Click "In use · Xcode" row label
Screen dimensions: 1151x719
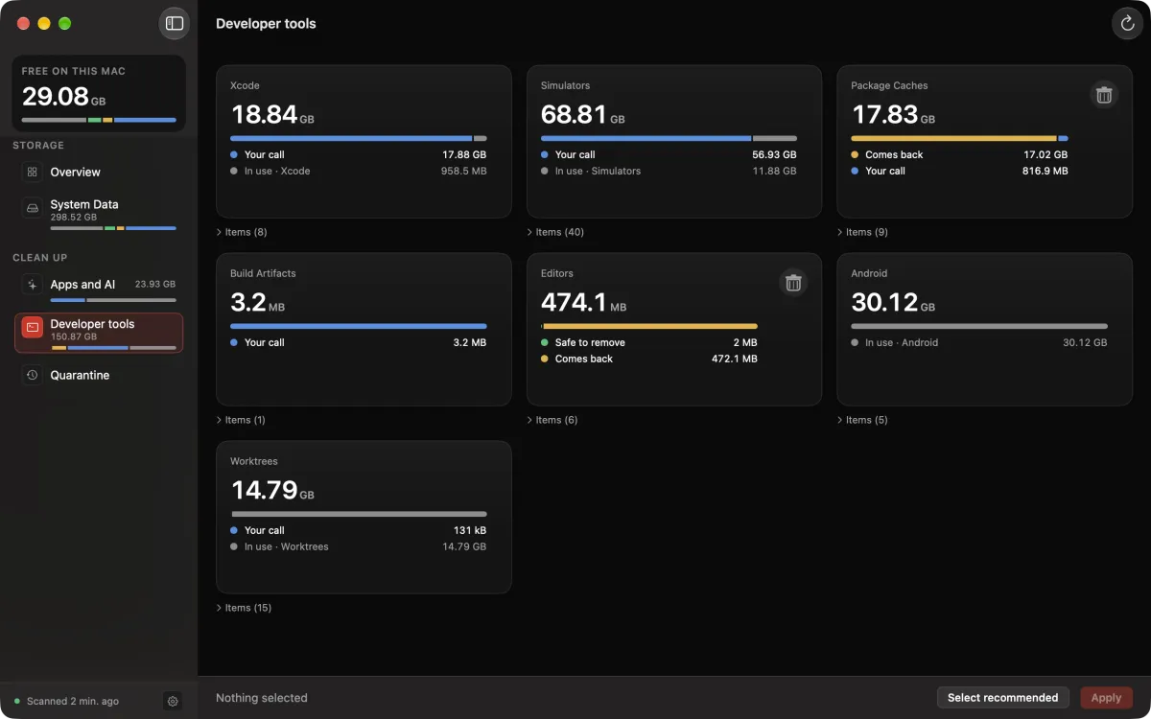click(277, 171)
